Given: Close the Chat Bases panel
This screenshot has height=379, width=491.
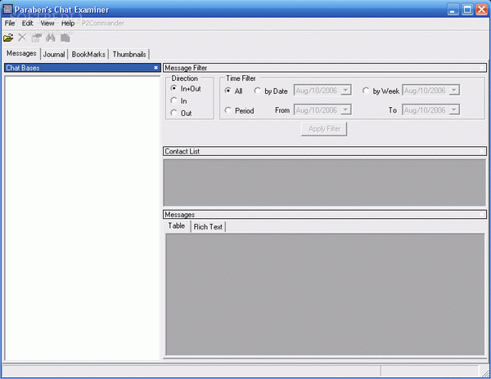Looking at the screenshot, I should [155, 68].
